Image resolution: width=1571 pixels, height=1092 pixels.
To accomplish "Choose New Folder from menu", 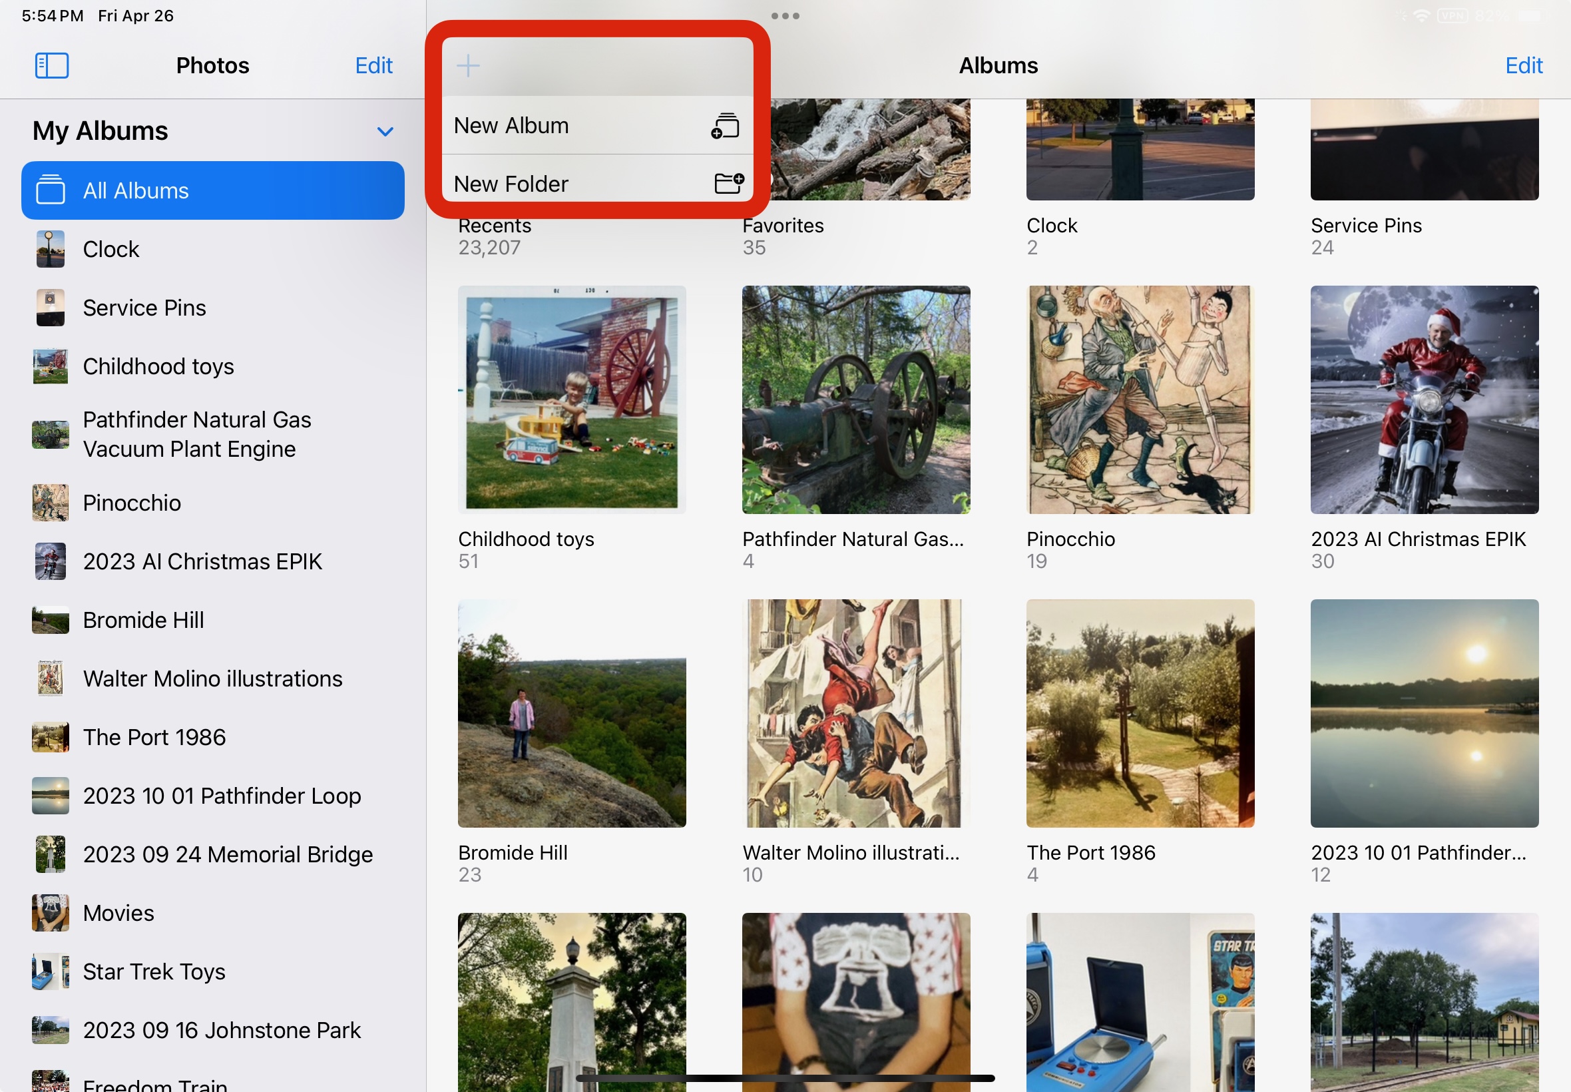I will (512, 183).
